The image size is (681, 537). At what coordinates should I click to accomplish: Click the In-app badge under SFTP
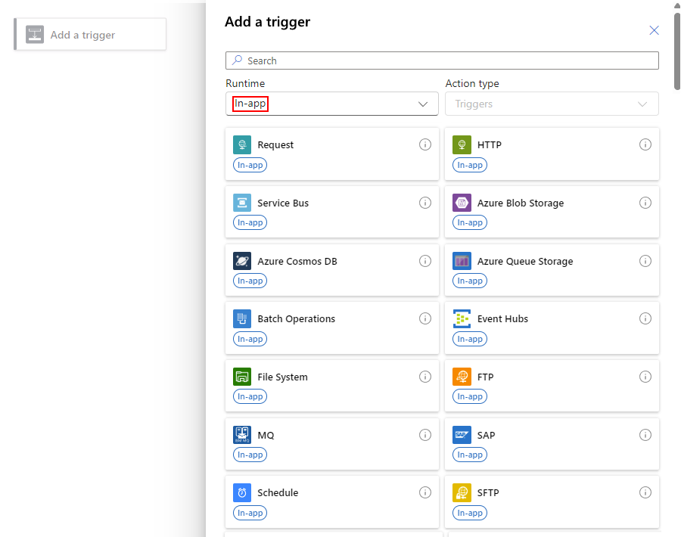(x=470, y=513)
